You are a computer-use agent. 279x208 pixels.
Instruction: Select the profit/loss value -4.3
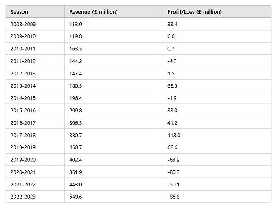pyautogui.click(x=173, y=61)
